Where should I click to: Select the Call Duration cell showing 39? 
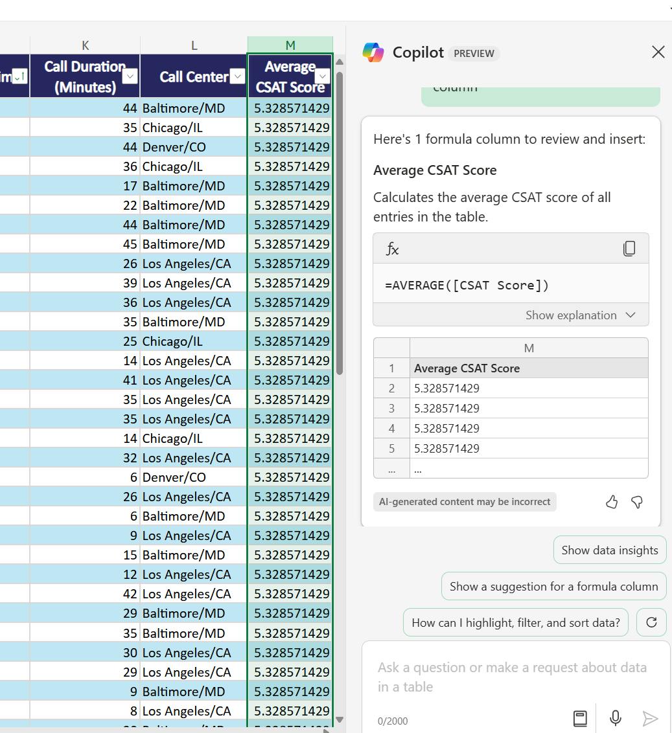(85, 283)
